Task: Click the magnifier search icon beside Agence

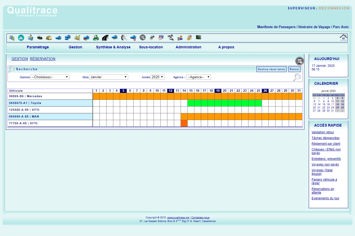Action: 297,77
